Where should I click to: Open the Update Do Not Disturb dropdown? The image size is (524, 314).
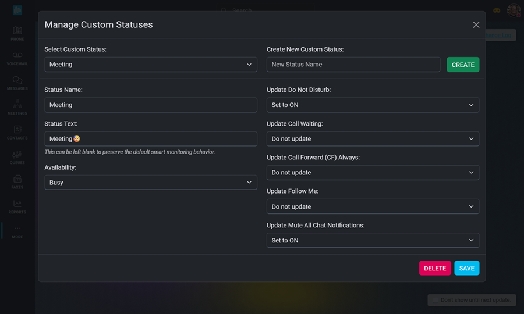click(x=373, y=105)
